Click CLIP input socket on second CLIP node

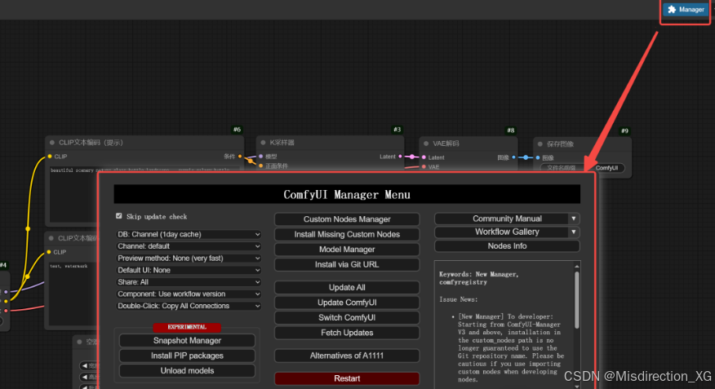click(x=49, y=252)
